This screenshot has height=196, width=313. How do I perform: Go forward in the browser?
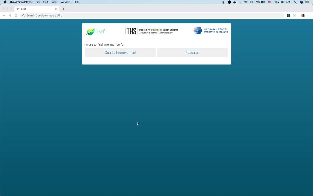[10, 16]
